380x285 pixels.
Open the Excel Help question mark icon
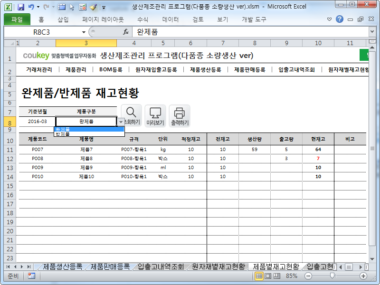[x=340, y=19]
